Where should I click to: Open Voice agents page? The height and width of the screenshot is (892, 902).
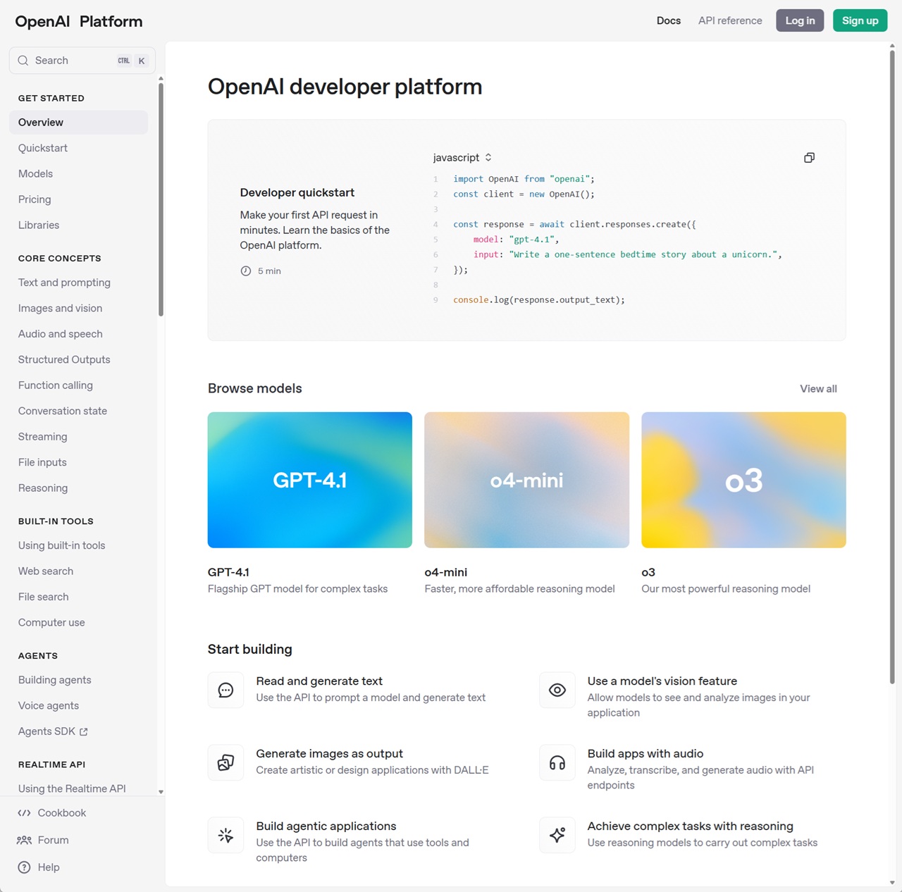pyautogui.click(x=49, y=706)
